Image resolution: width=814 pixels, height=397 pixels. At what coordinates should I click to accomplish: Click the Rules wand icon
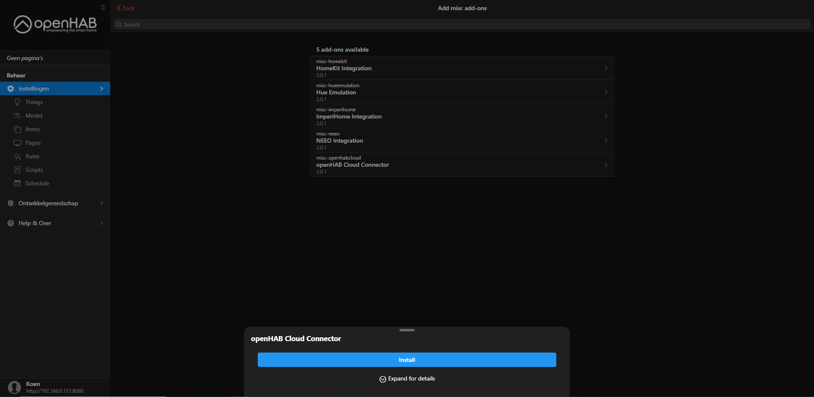tap(17, 156)
